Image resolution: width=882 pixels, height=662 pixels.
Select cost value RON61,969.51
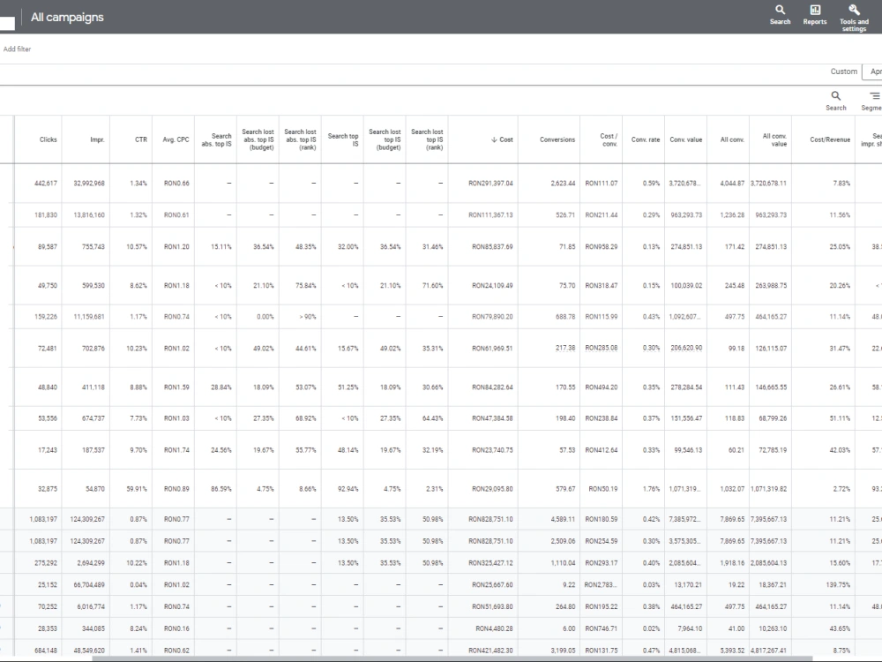click(x=492, y=349)
